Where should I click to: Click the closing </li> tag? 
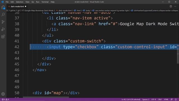[x=53, y=29]
